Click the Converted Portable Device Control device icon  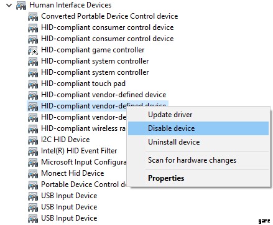[x=33, y=17]
